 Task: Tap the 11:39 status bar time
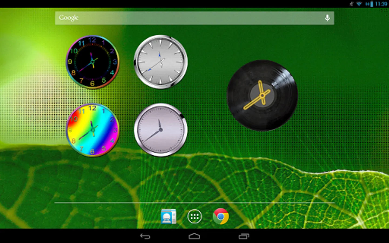(381, 4)
